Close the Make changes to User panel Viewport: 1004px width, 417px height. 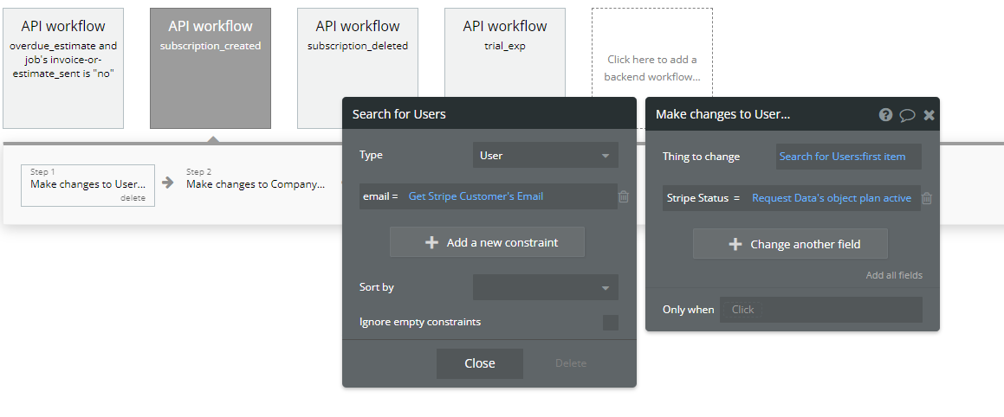[x=929, y=114]
